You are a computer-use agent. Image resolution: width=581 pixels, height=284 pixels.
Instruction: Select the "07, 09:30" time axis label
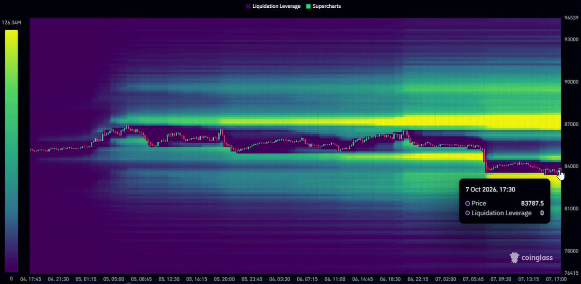[x=501, y=279]
